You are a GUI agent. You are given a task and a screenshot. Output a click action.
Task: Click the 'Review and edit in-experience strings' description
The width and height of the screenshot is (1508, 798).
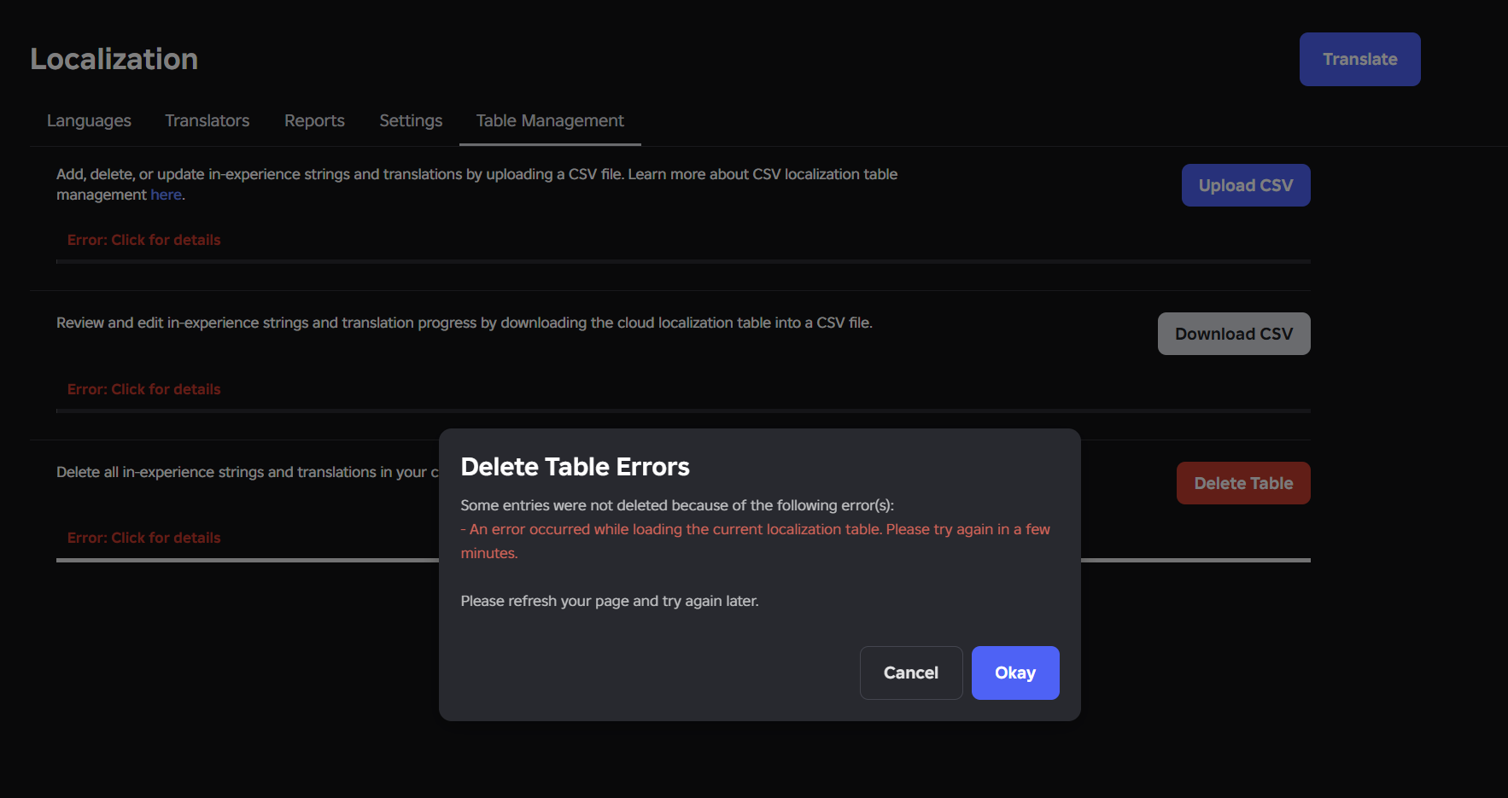(465, 323)
